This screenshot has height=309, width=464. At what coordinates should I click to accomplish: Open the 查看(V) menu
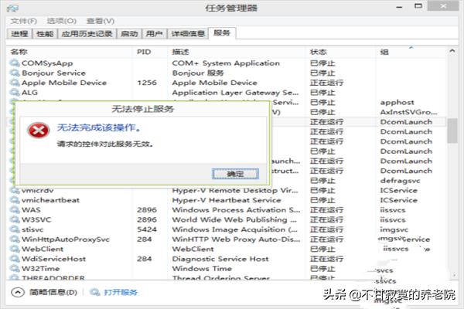coord(101,21)
